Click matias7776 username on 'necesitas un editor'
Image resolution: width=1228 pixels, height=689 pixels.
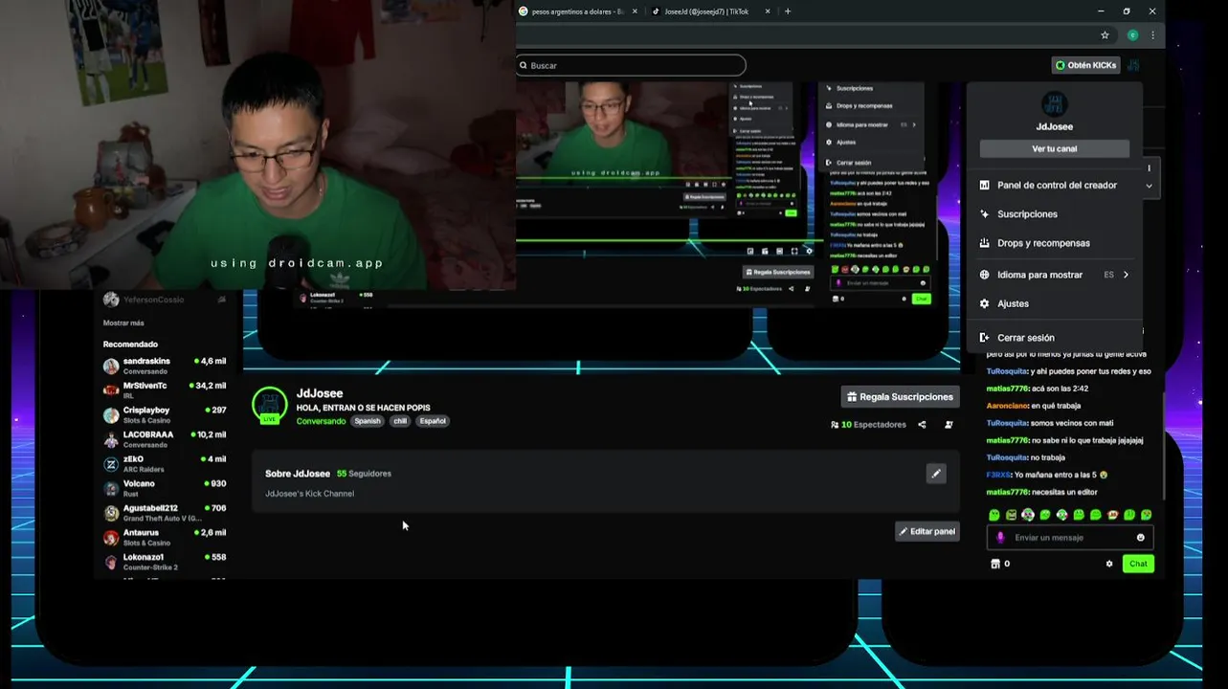[x=1007, y=492]
